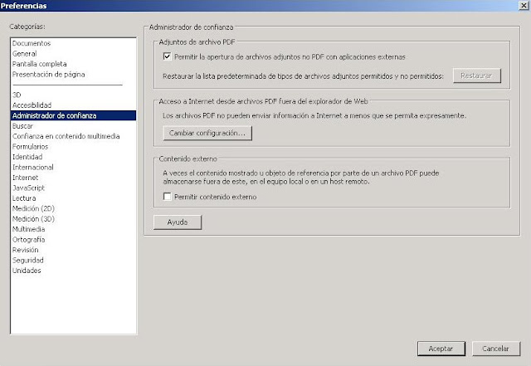Select Internet category item

tap(25, 178)
